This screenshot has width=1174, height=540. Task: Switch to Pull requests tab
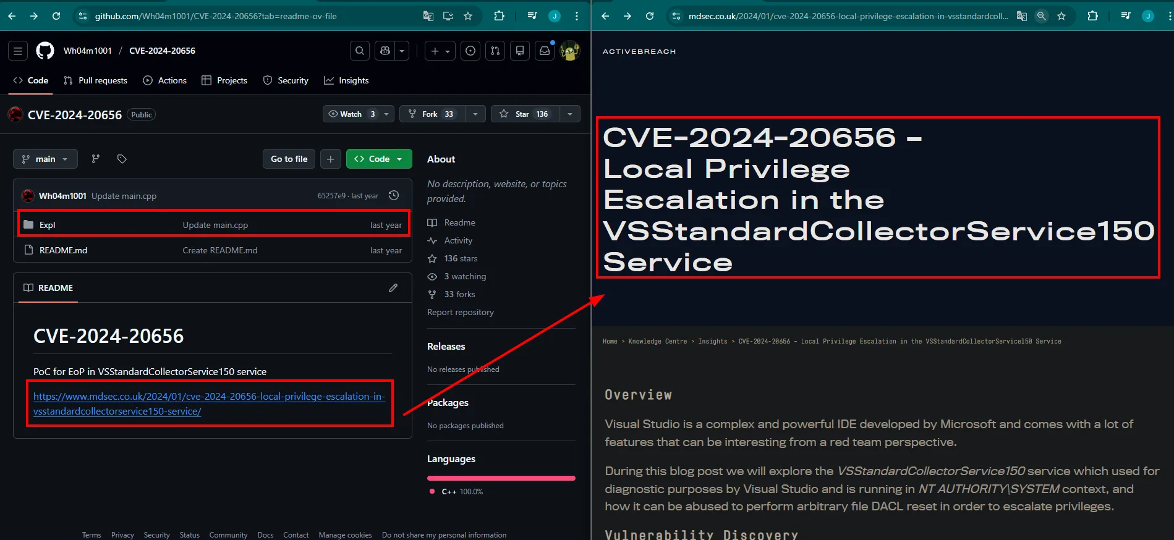tap(95, 80)
